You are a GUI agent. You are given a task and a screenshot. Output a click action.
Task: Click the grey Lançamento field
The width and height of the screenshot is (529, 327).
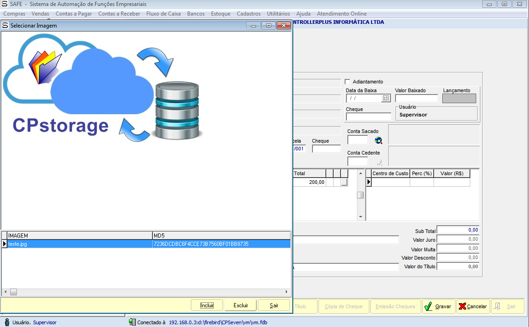(459, 98)
